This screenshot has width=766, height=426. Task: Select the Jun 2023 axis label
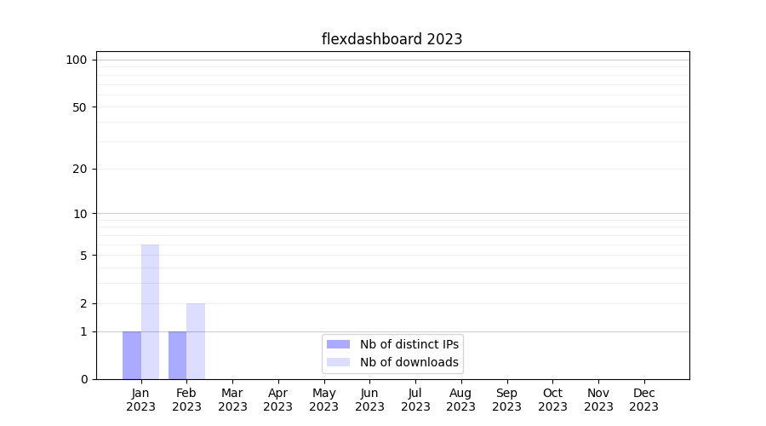(369, 400)
